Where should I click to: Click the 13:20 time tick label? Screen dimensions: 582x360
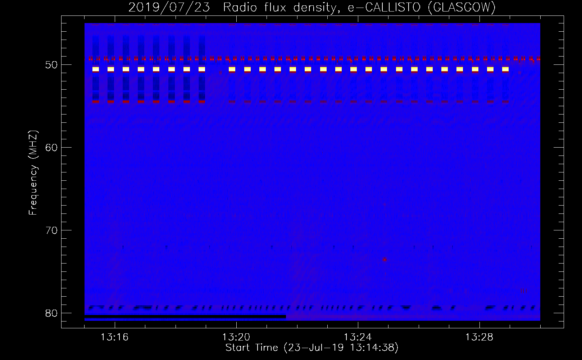(x=236, y=337)
